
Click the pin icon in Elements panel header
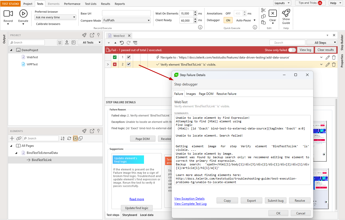click(98, 131)
